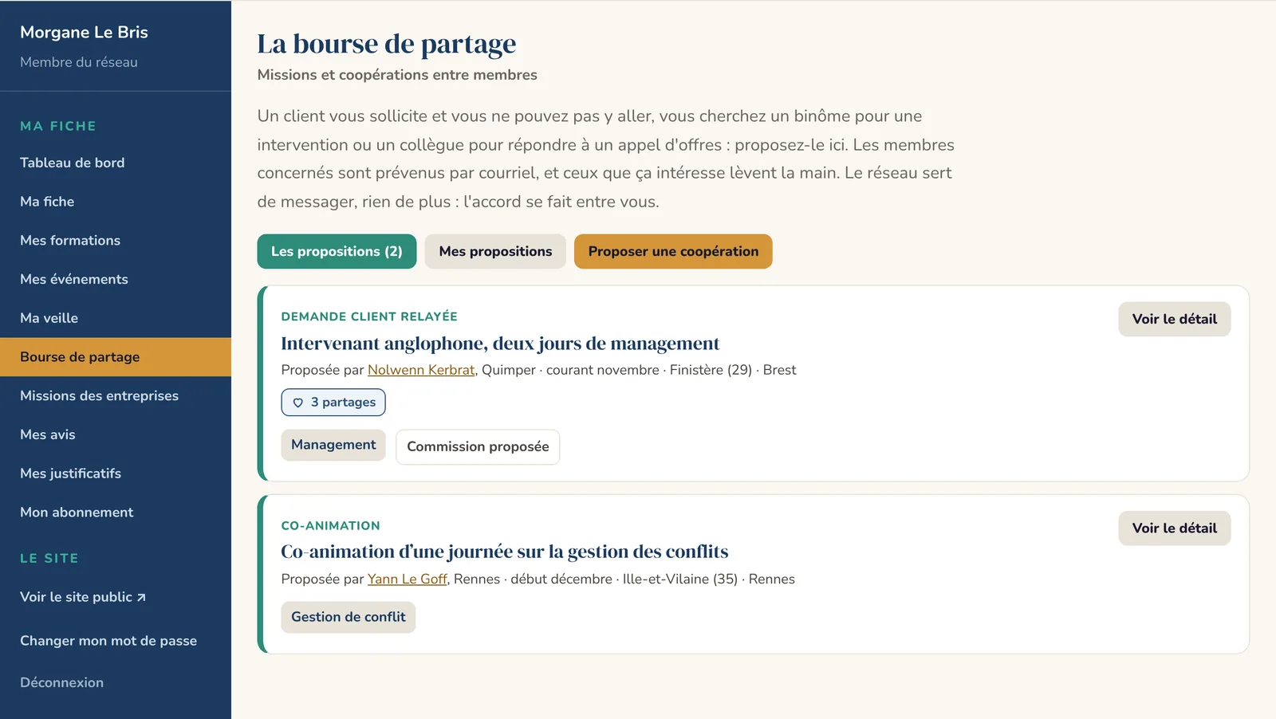
Task: Click the name Morgane Le Bris
Action: point(84,32)
